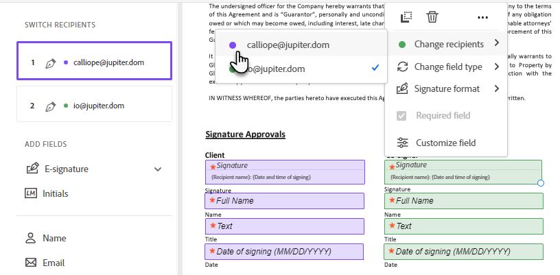
Task: Select the Co-signer Text title field
Action: [463, 226]
